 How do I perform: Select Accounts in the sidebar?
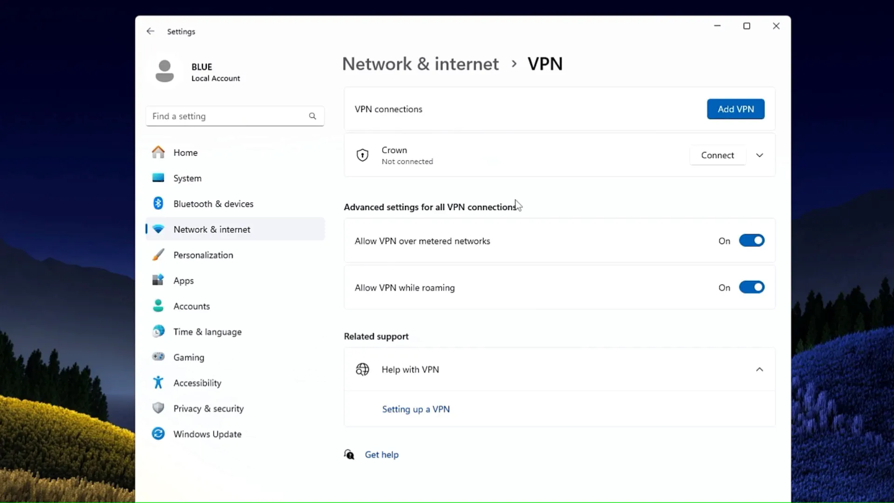(x=235, y=306)
